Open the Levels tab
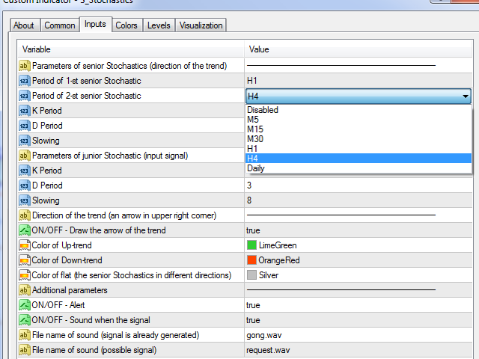This screenshot has height=359, width=479. [159, 25]
